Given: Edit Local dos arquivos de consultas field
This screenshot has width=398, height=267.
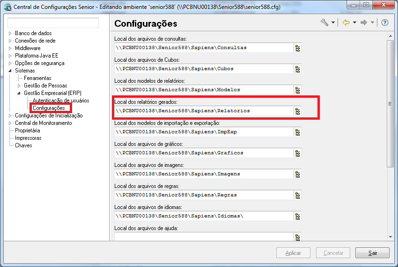Looking at the screenshot, I should [x=204, y=48].
